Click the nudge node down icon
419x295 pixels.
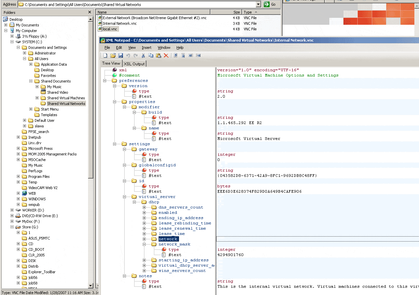click(x=183, y=55)
